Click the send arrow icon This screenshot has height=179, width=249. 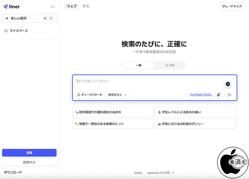(230, 95)
